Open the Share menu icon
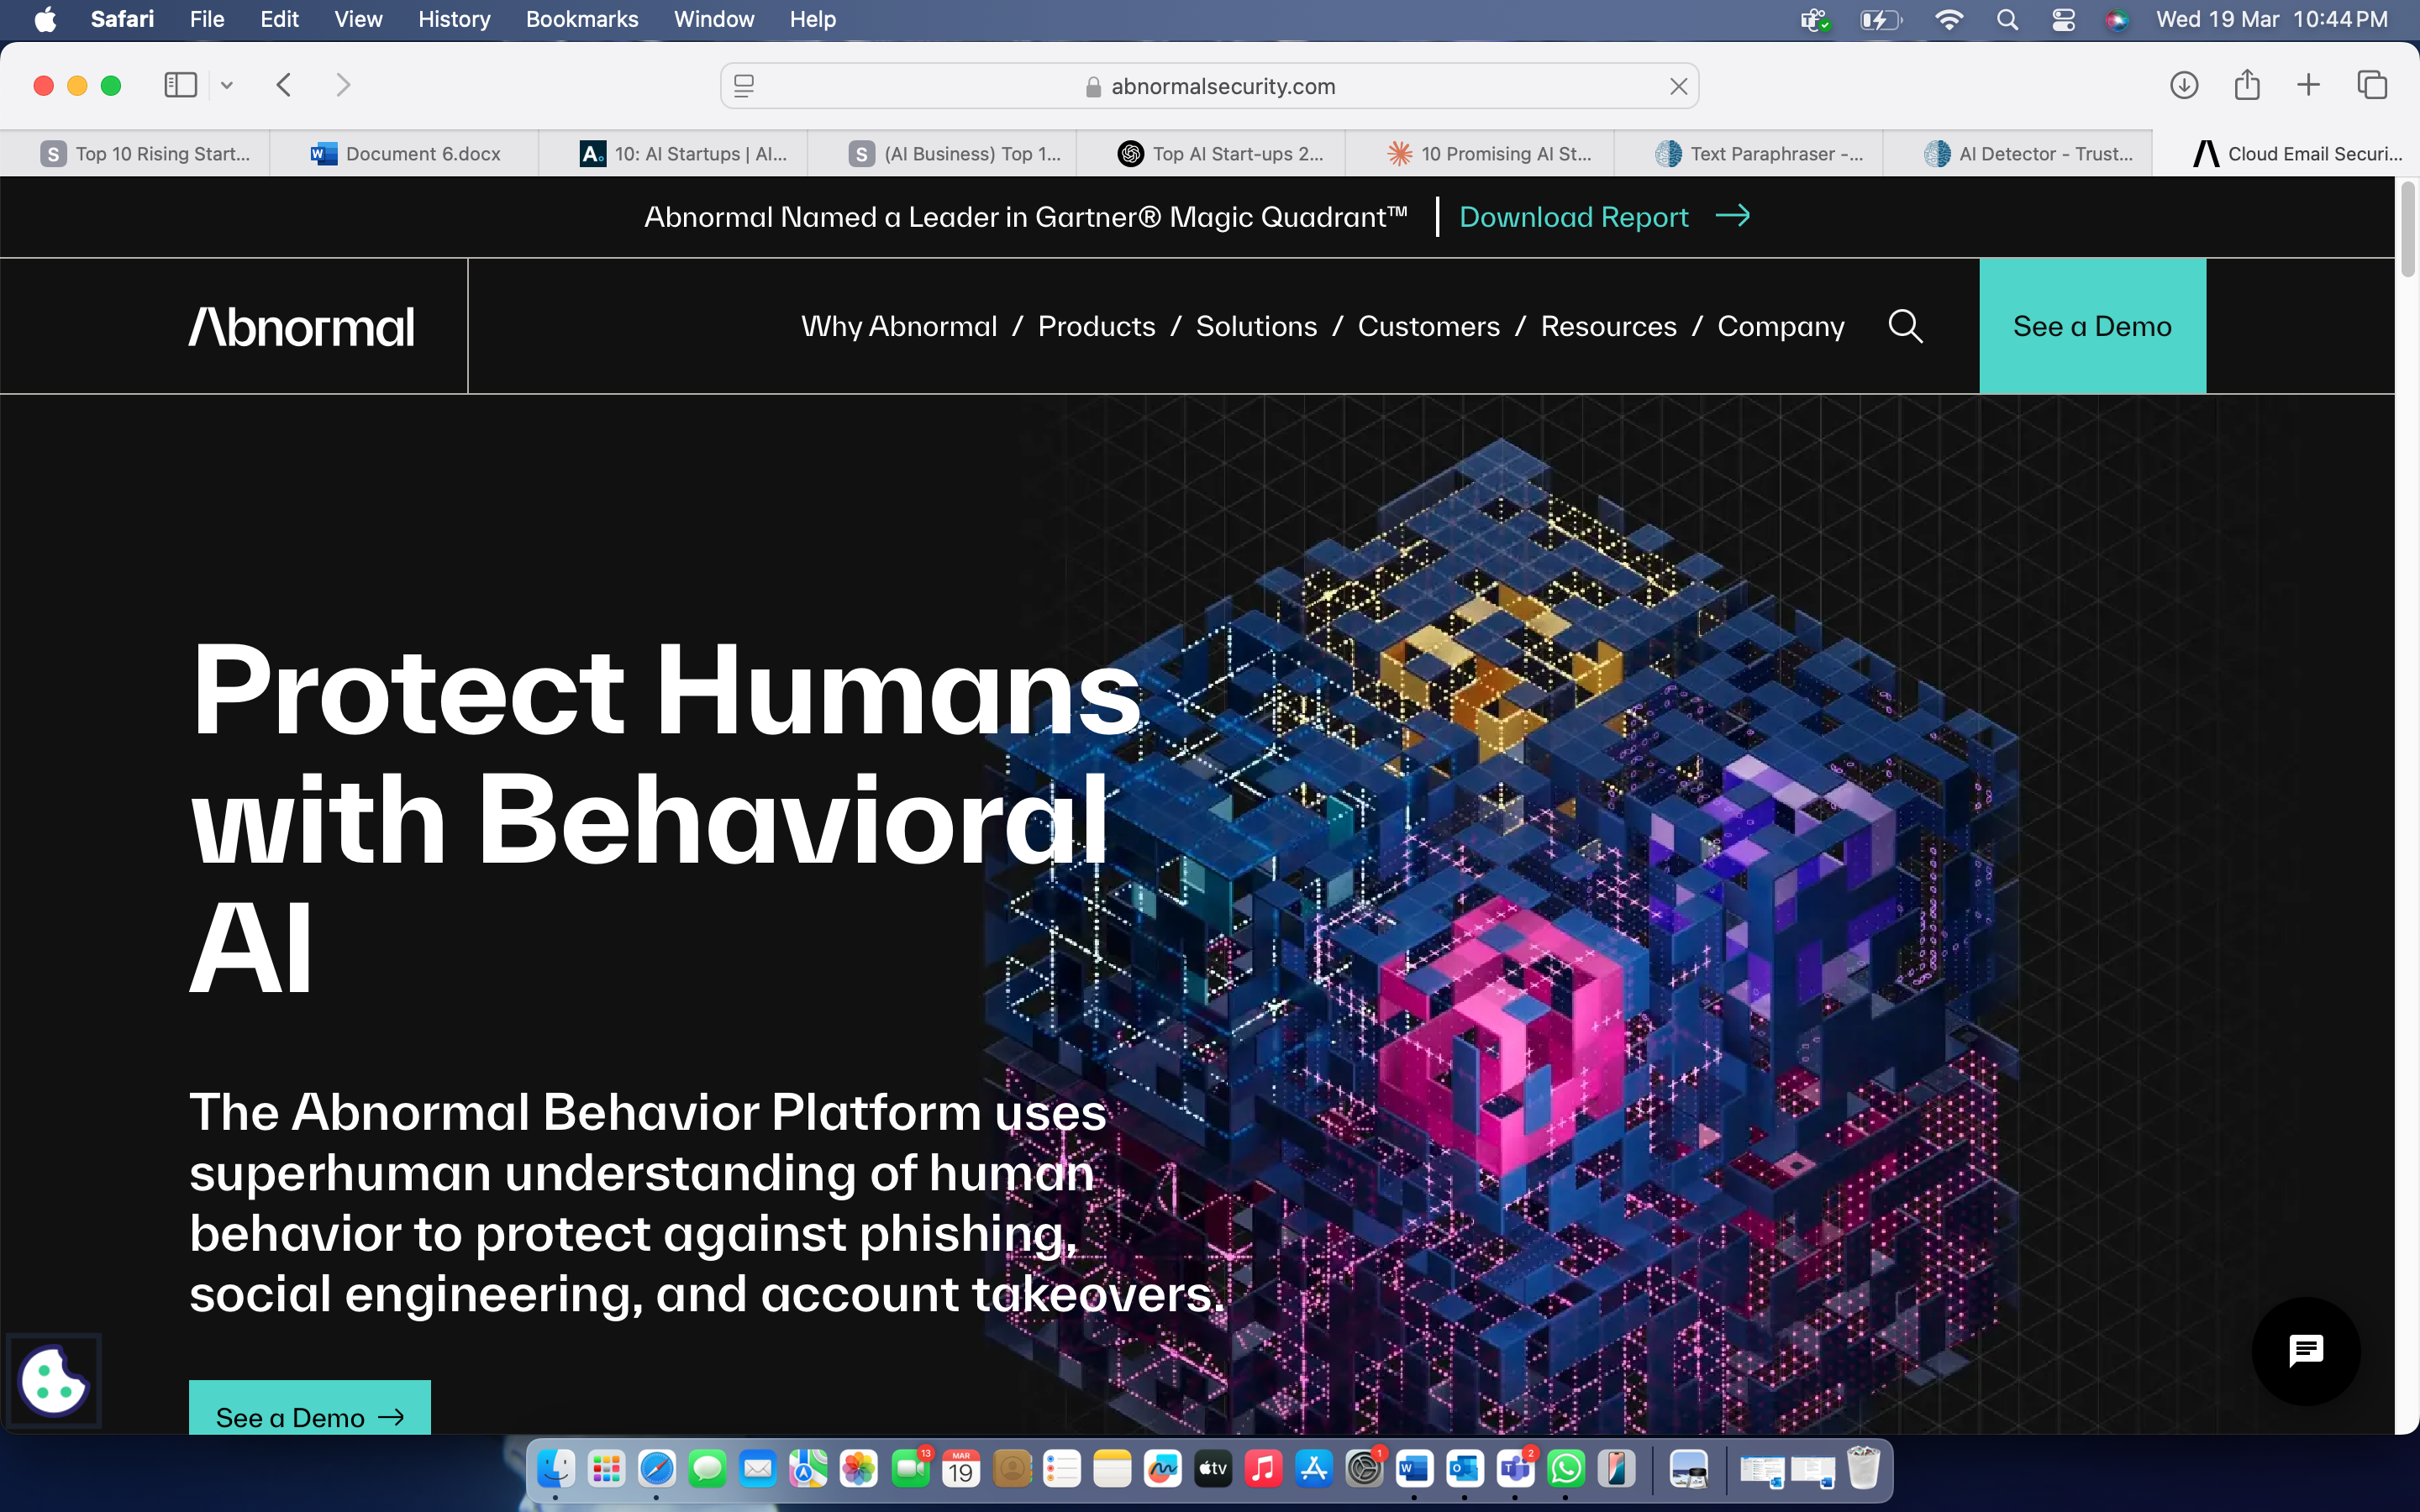The height and width of the screenshot is (1512, 2420). pos(2247,85)
